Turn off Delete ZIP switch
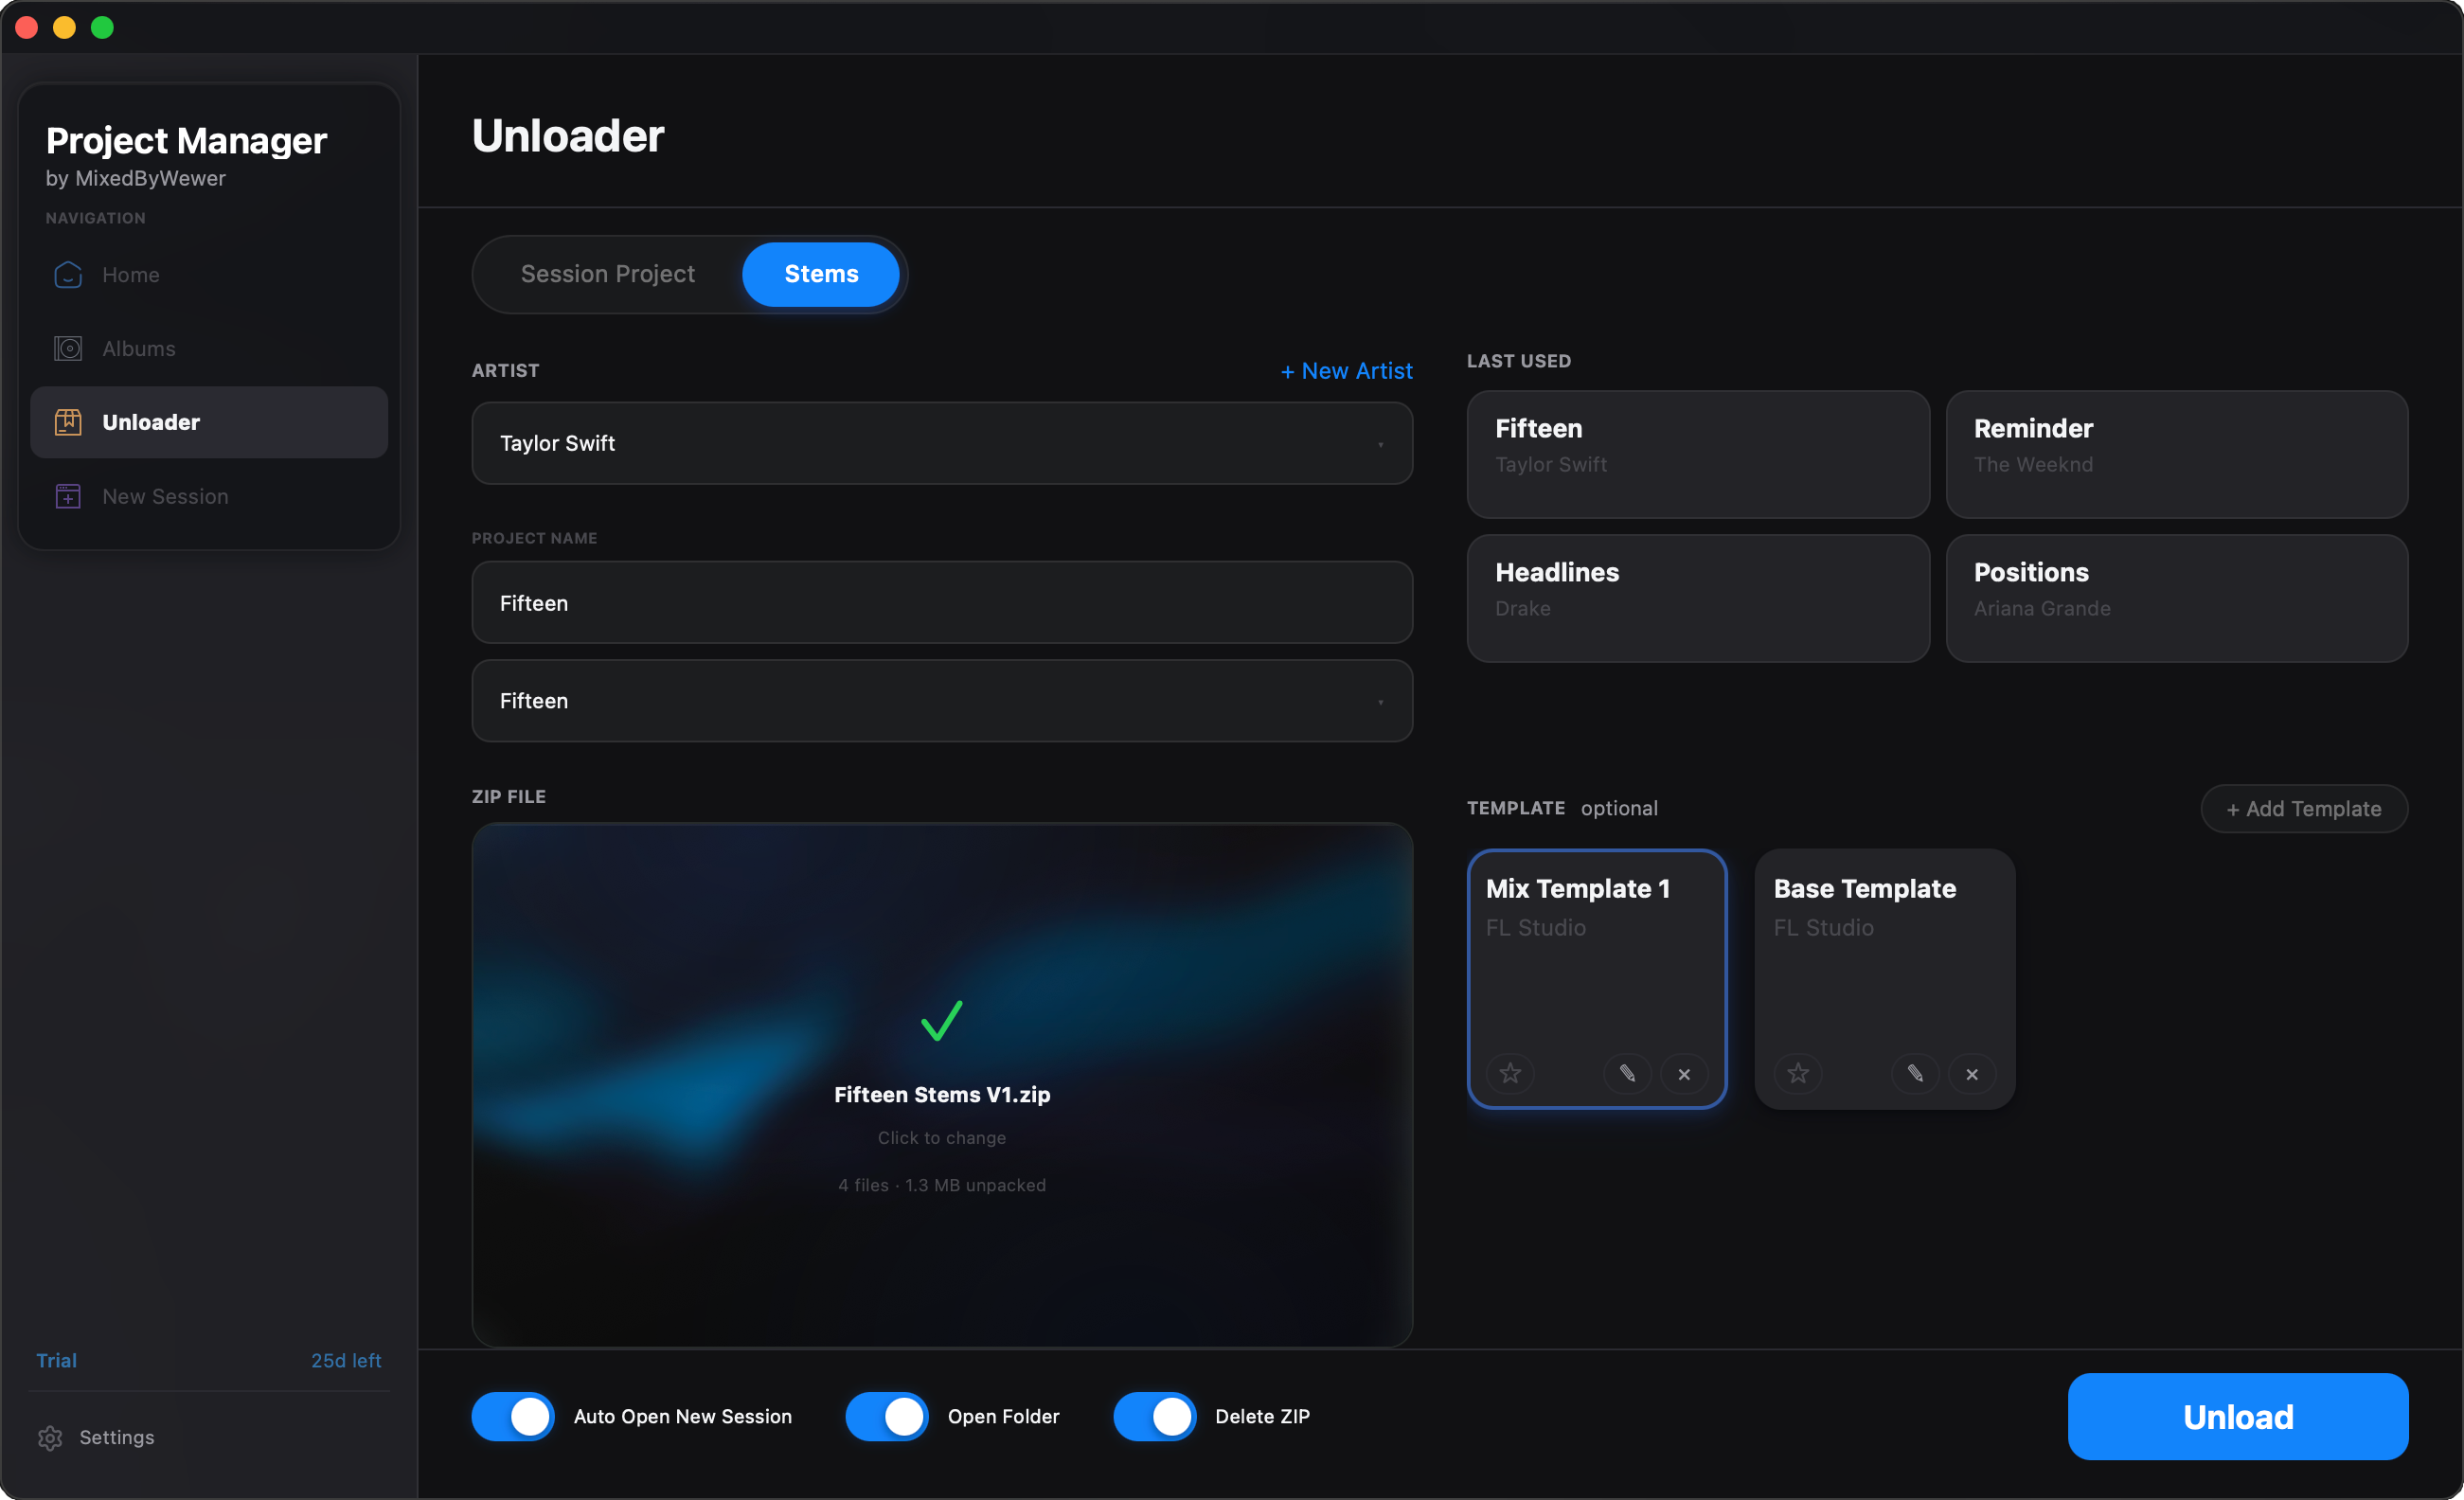This screenshot has height=1500, width=2464. [1155, 1416]
